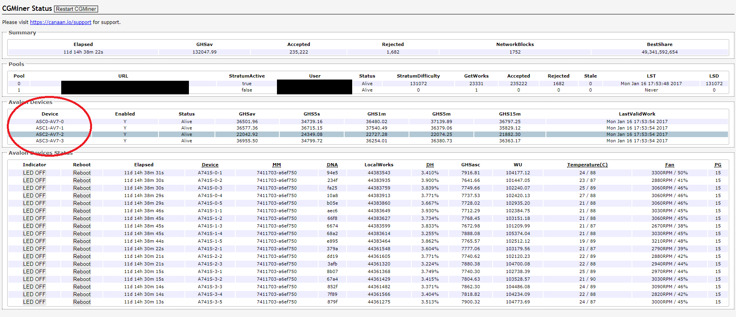Click the StratumDifficulty value 131072 for pool 0

(418, 84)
